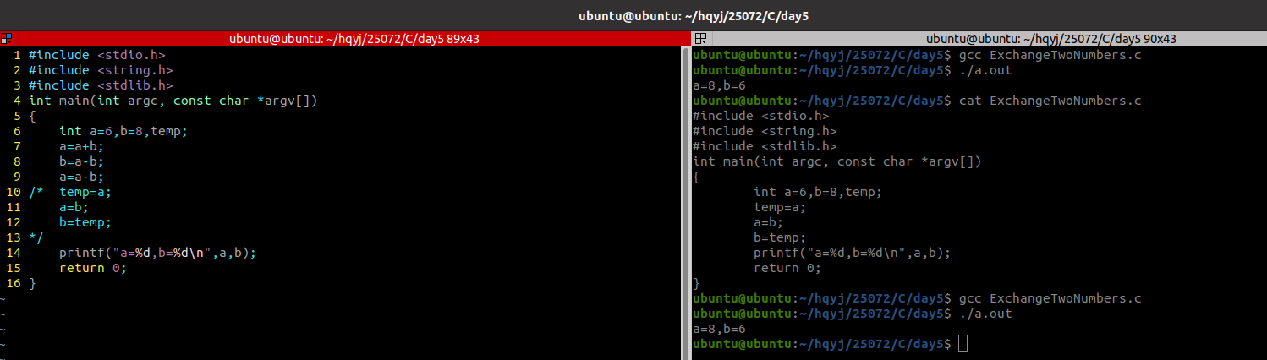This screenshot has width=1267, height=360.
Task: Click 'return 0;' in the right pane's cat output
Action: coord(787,268)
